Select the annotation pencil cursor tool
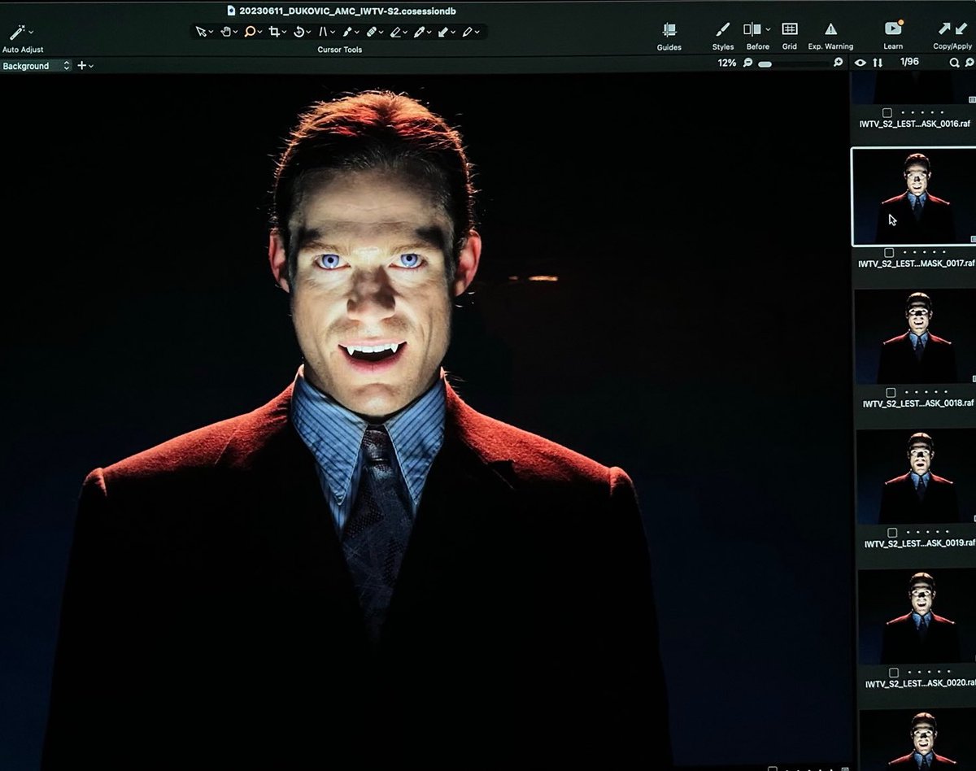Image resolution: width=976 pixels, height=771 pixels. 468,32
